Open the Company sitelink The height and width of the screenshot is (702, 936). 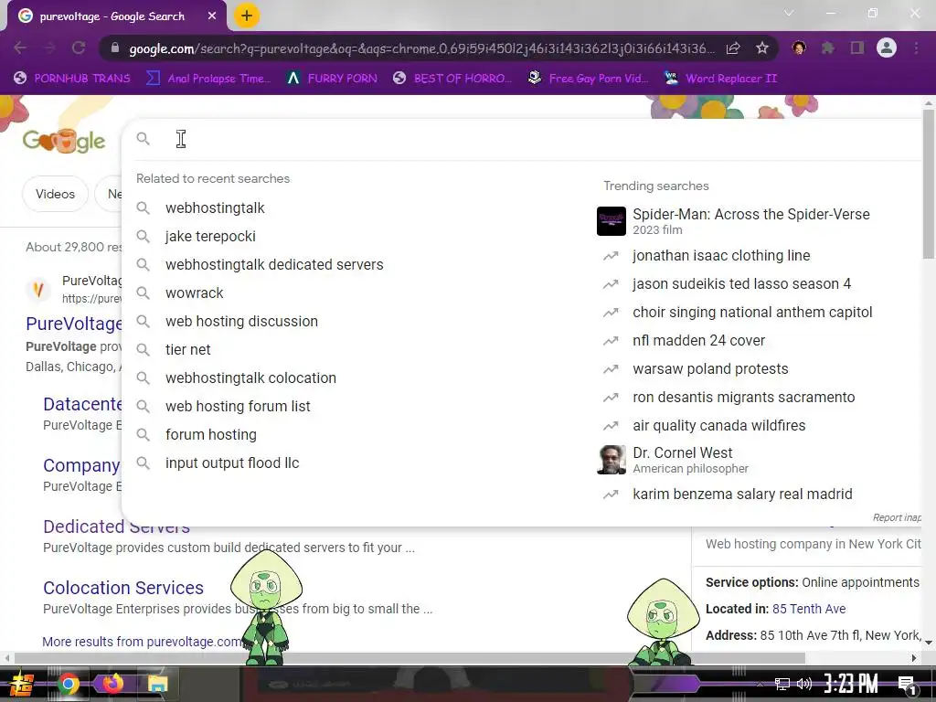point(81,465)
